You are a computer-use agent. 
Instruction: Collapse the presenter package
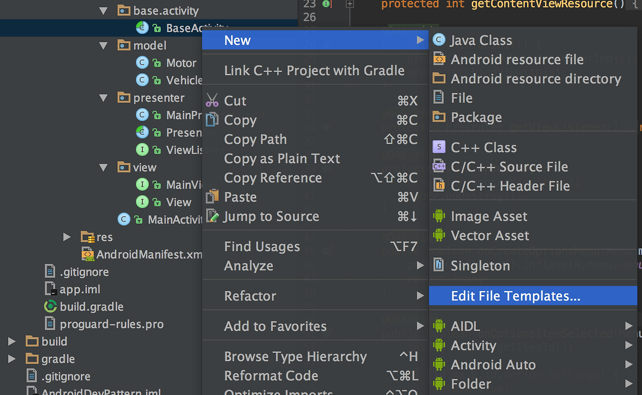(x=103, y=98)
